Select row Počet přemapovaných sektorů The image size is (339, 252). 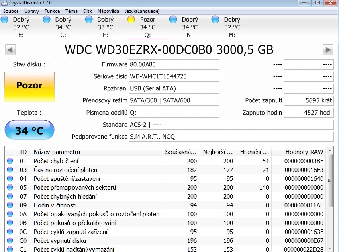pyautogui.click(x=165, y=188)
